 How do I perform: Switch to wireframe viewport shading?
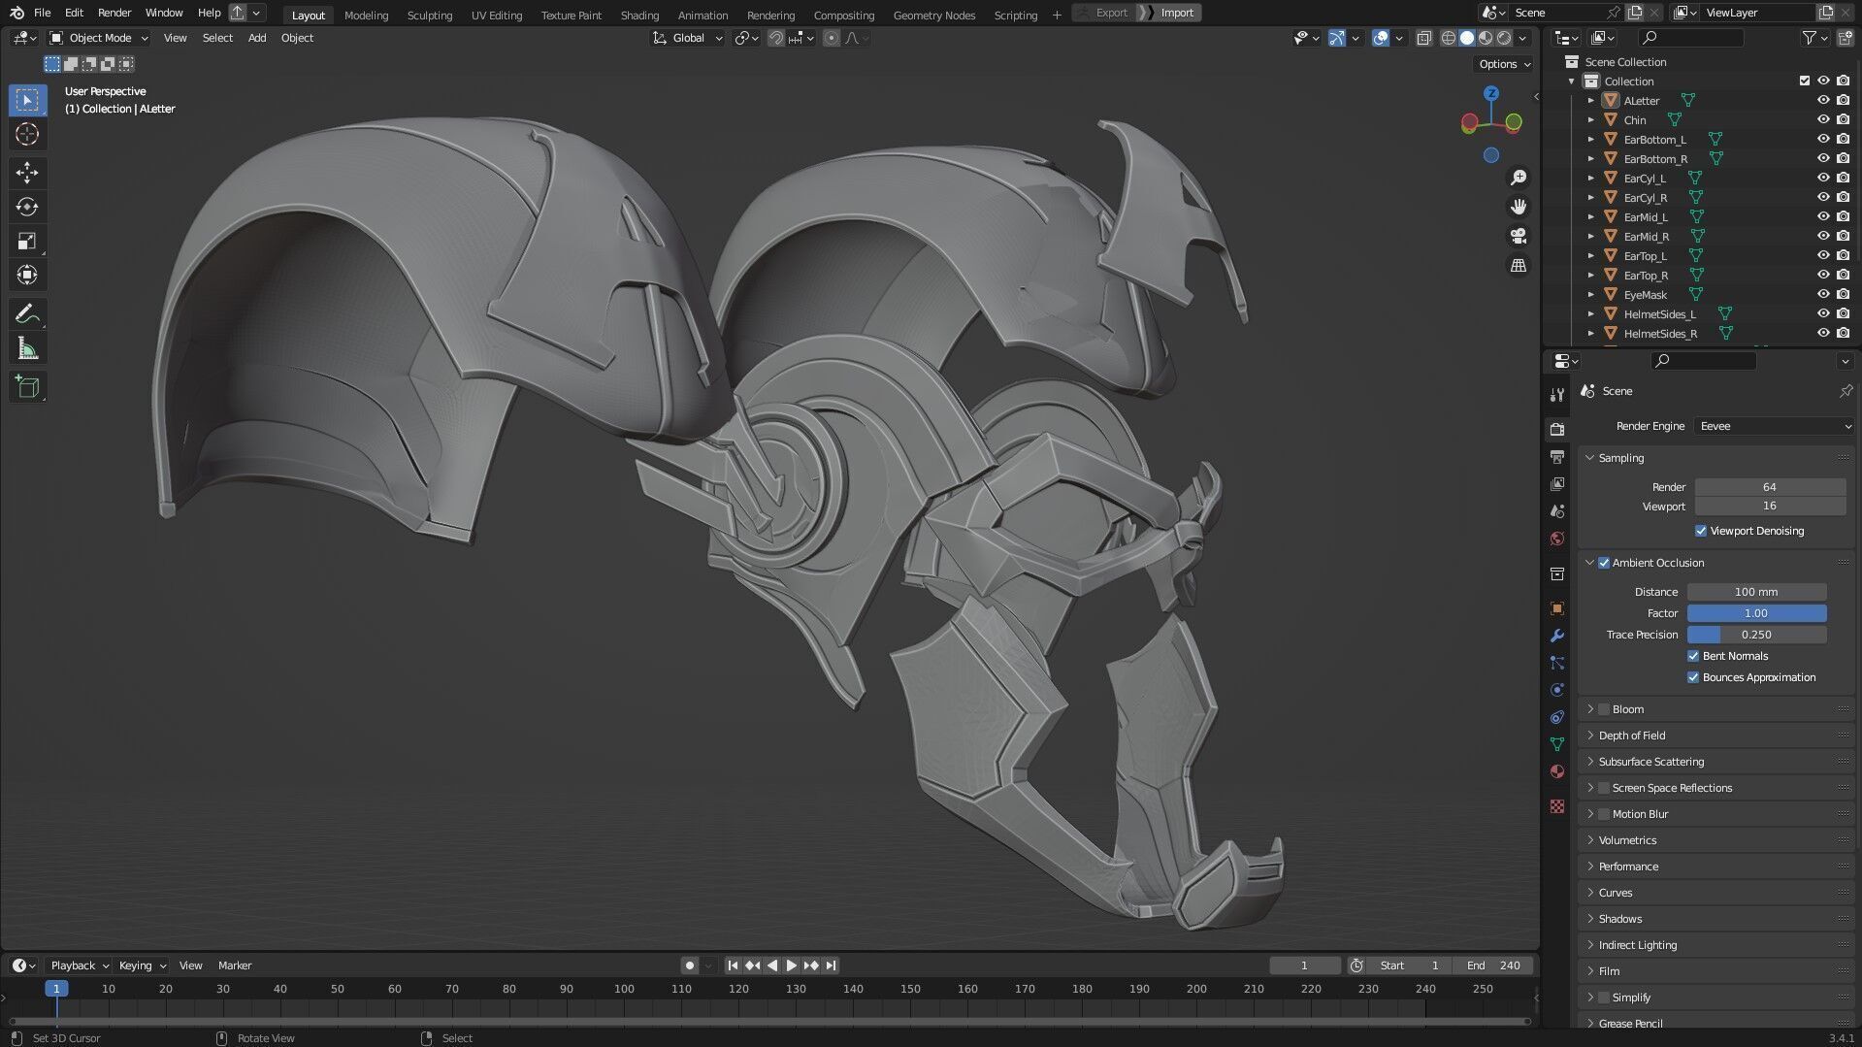point(1449,38)
